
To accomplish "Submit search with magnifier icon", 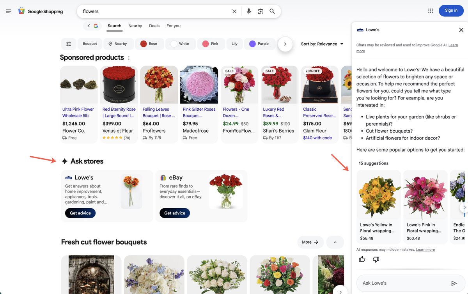I will coord(272,11).
